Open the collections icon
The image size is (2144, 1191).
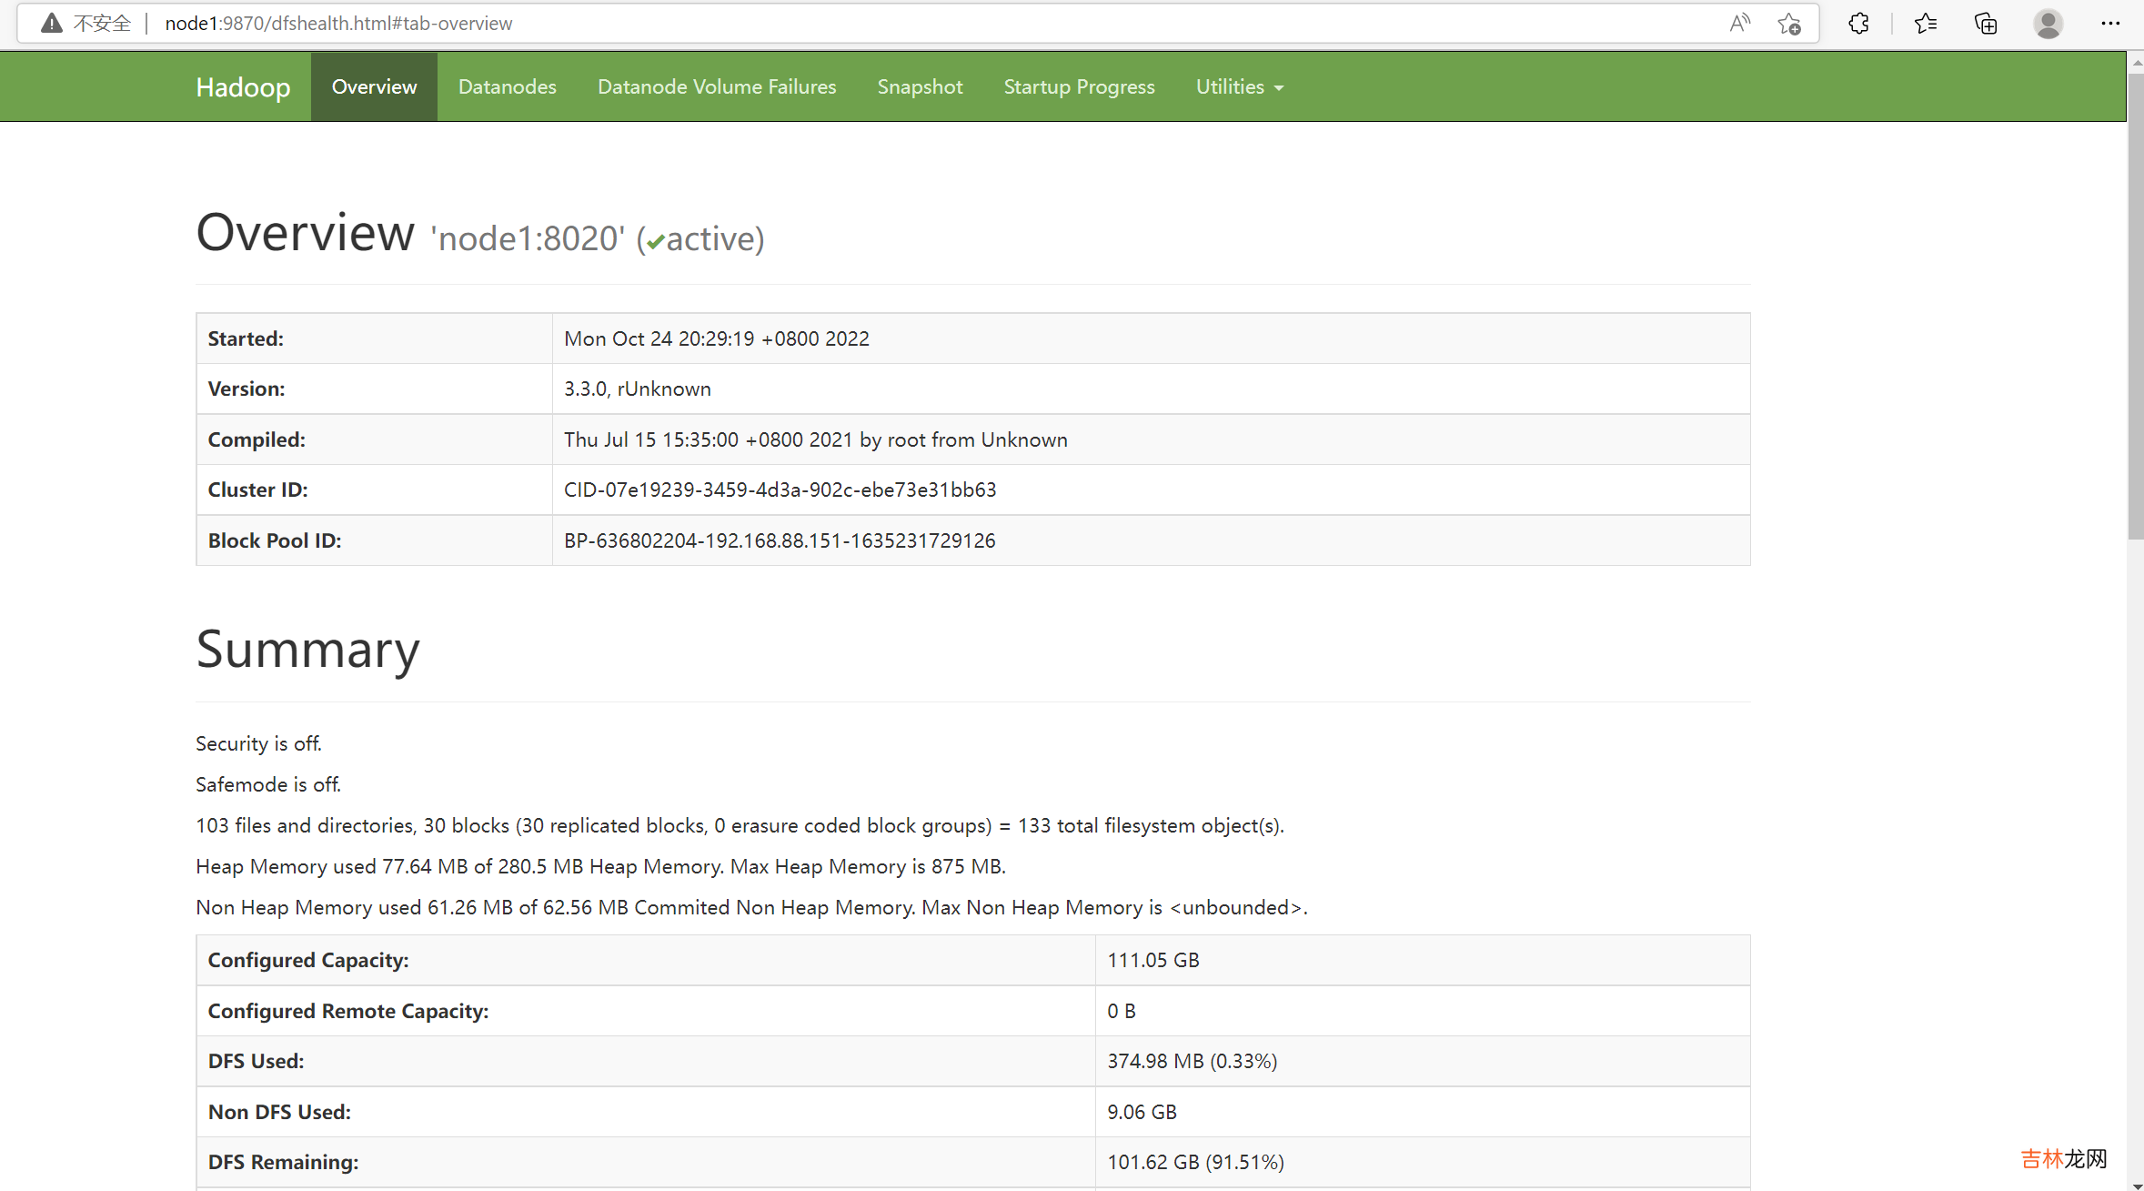tap(1986, 24)
